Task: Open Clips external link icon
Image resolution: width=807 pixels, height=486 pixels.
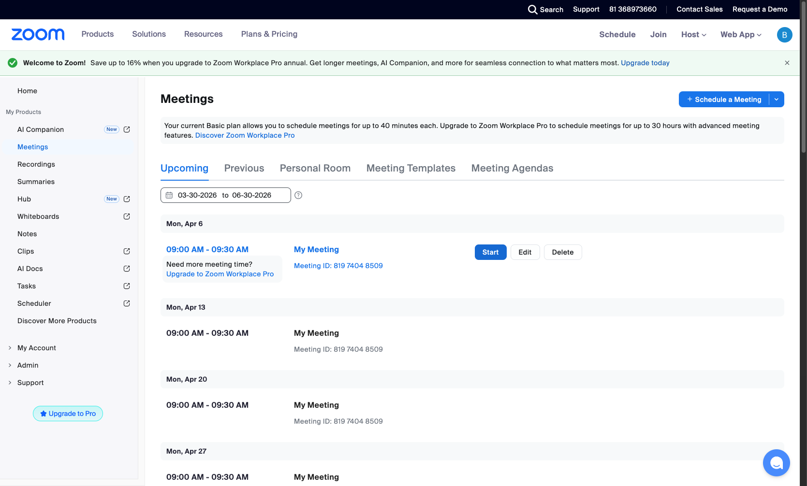Action: tap(127, 251)
